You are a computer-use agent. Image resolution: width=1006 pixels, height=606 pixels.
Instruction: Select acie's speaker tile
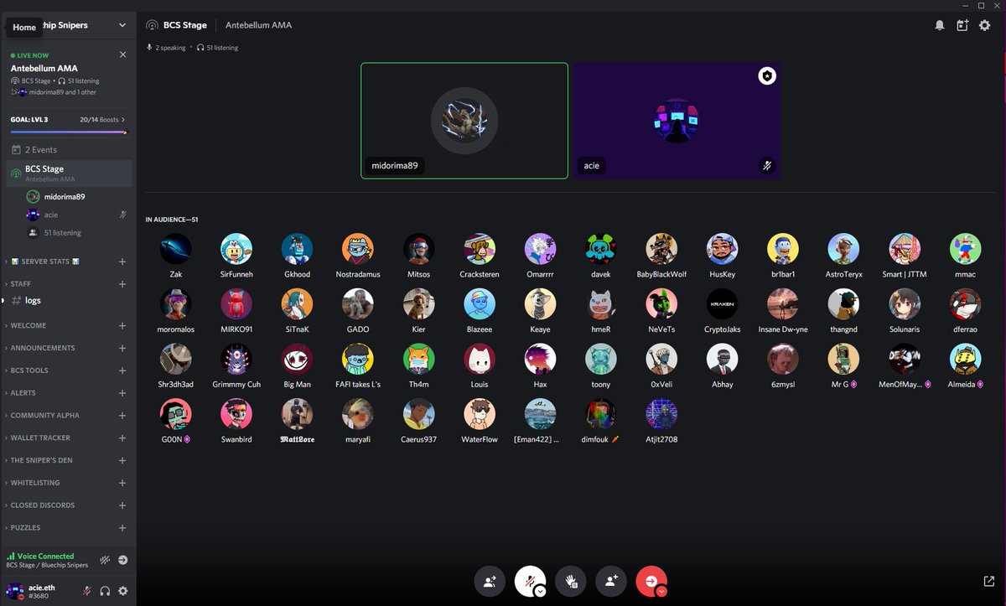tap(677, 121)
